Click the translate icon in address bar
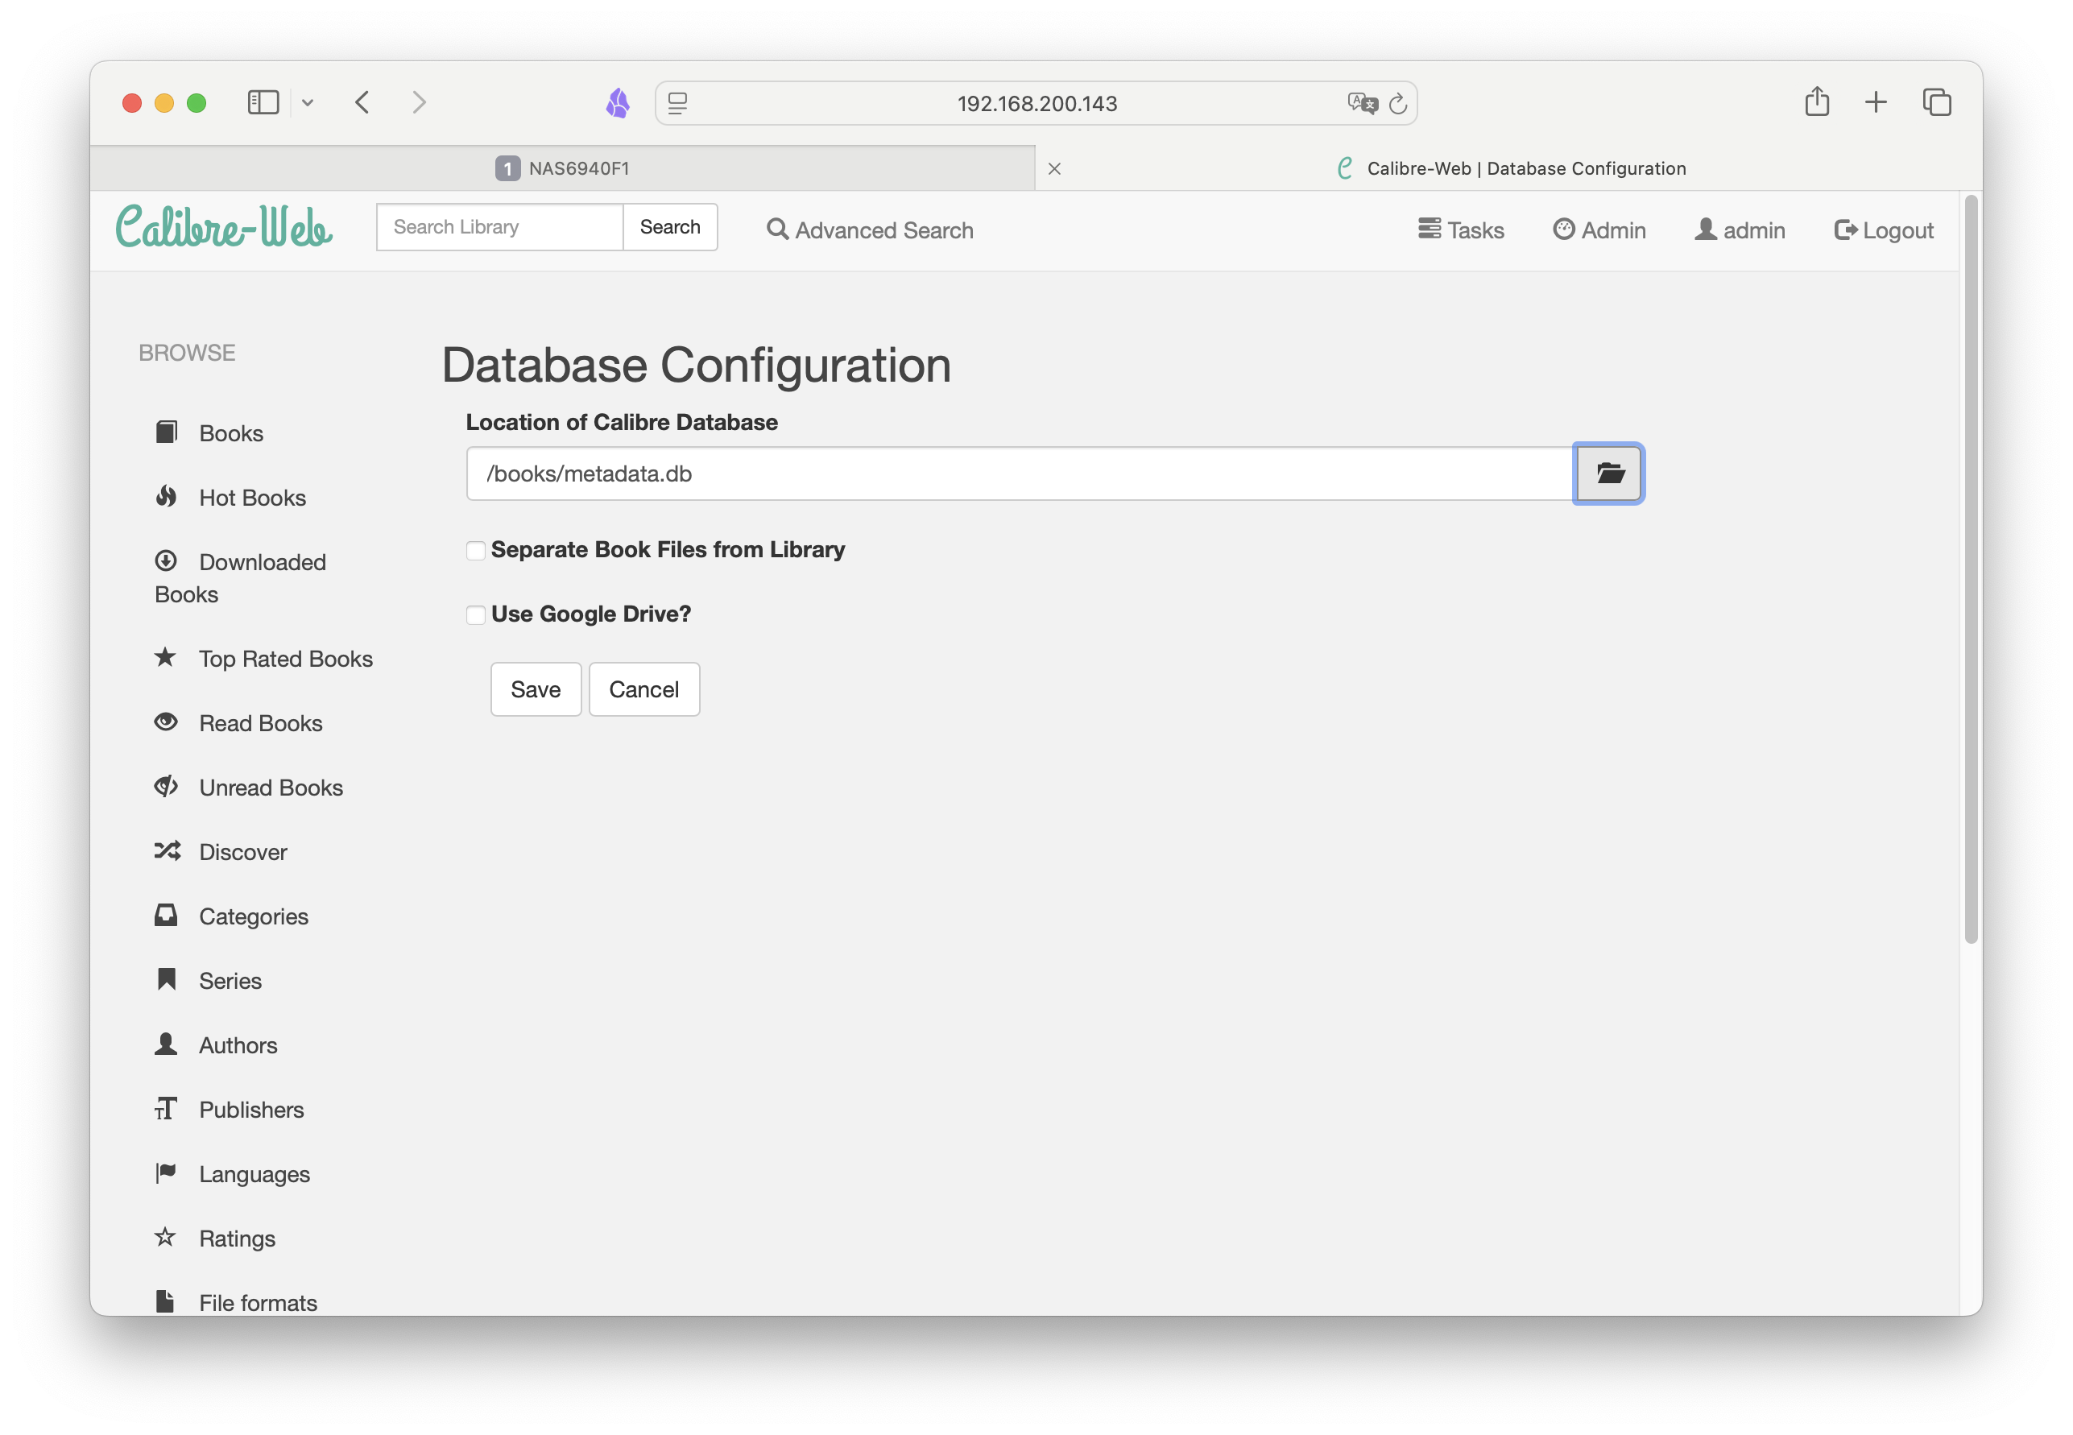The height and width of the screenshot is (1435, 2073). (x=1362, y=103)
